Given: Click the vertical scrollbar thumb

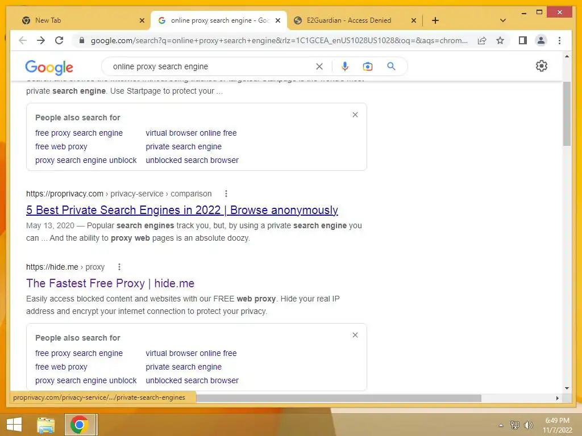Looking at the screenshot, I should pos(567,114).
